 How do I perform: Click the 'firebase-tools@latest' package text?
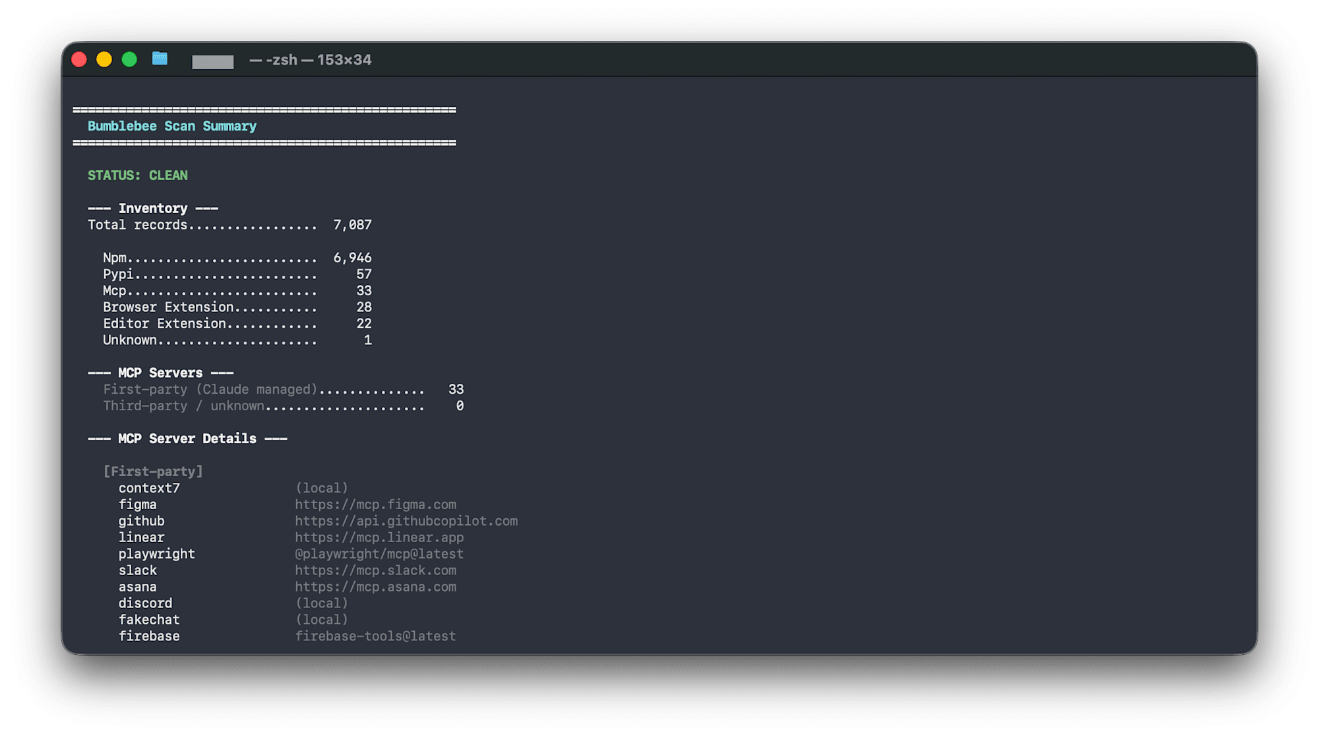375,637
